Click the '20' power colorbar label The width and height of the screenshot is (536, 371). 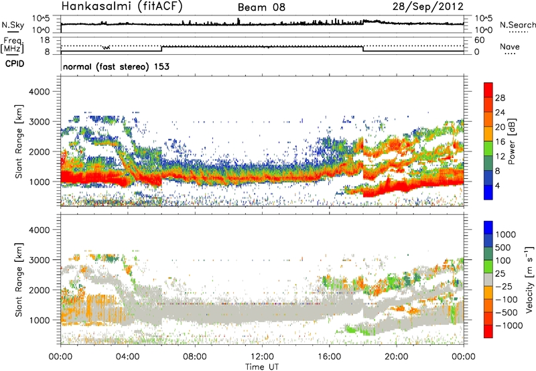click(500, 127)
